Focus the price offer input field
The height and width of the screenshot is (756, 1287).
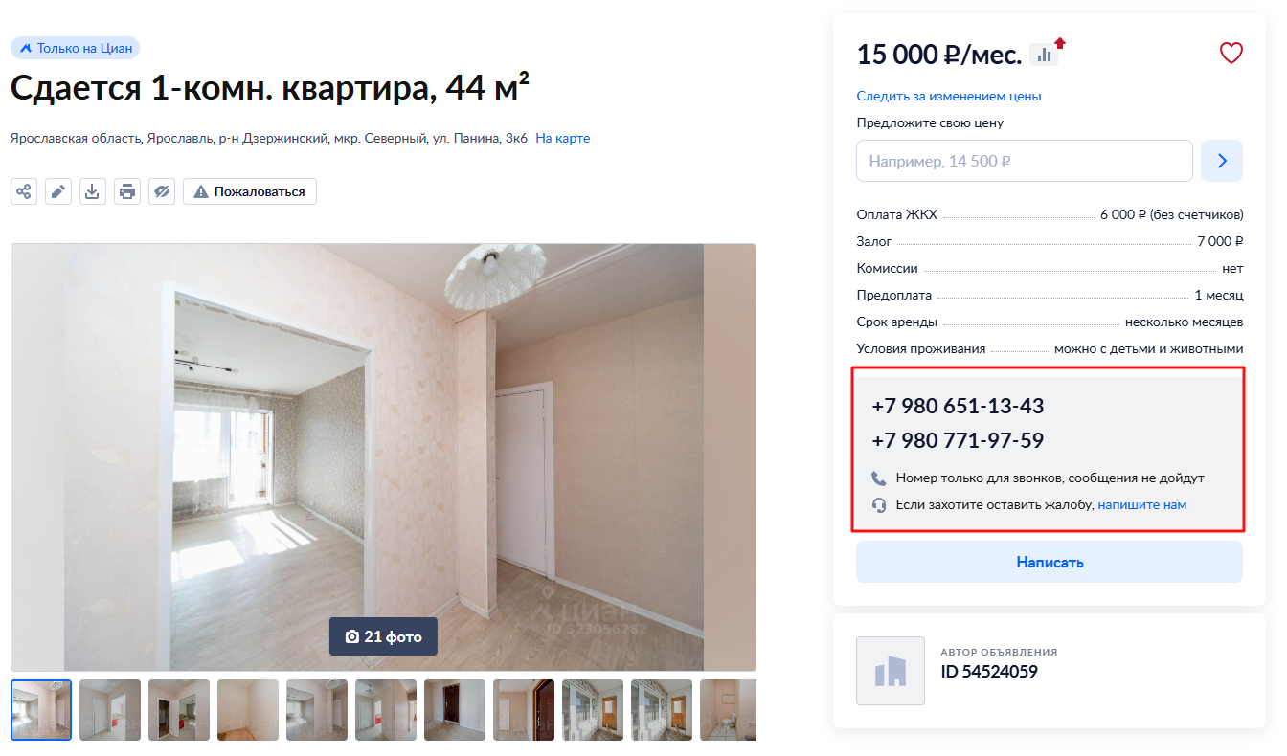pyautogui.click(x=1025, y=161)
